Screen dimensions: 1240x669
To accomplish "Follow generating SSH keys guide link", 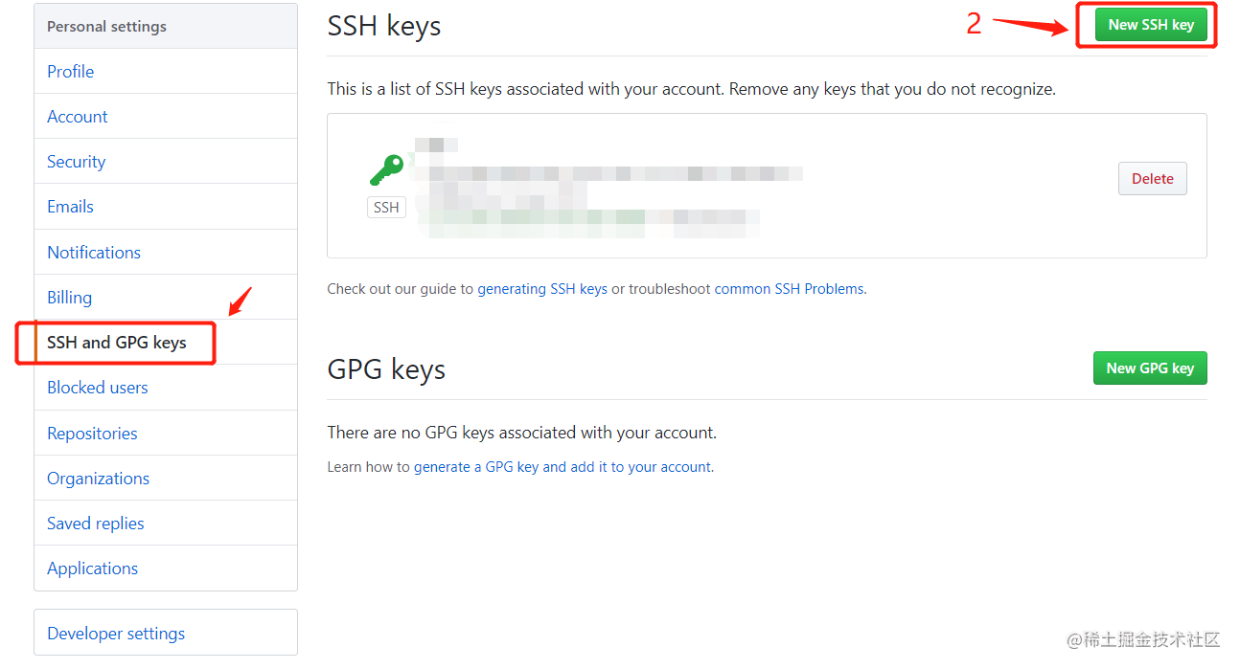I will click(x=542, y=289).
